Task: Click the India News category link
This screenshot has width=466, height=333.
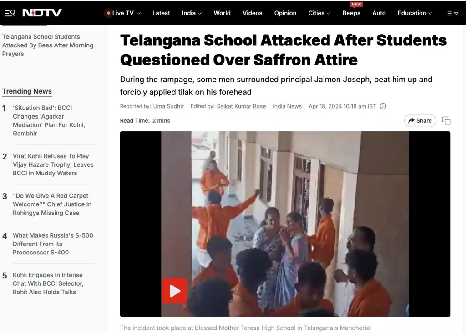Action: [287, 106]
